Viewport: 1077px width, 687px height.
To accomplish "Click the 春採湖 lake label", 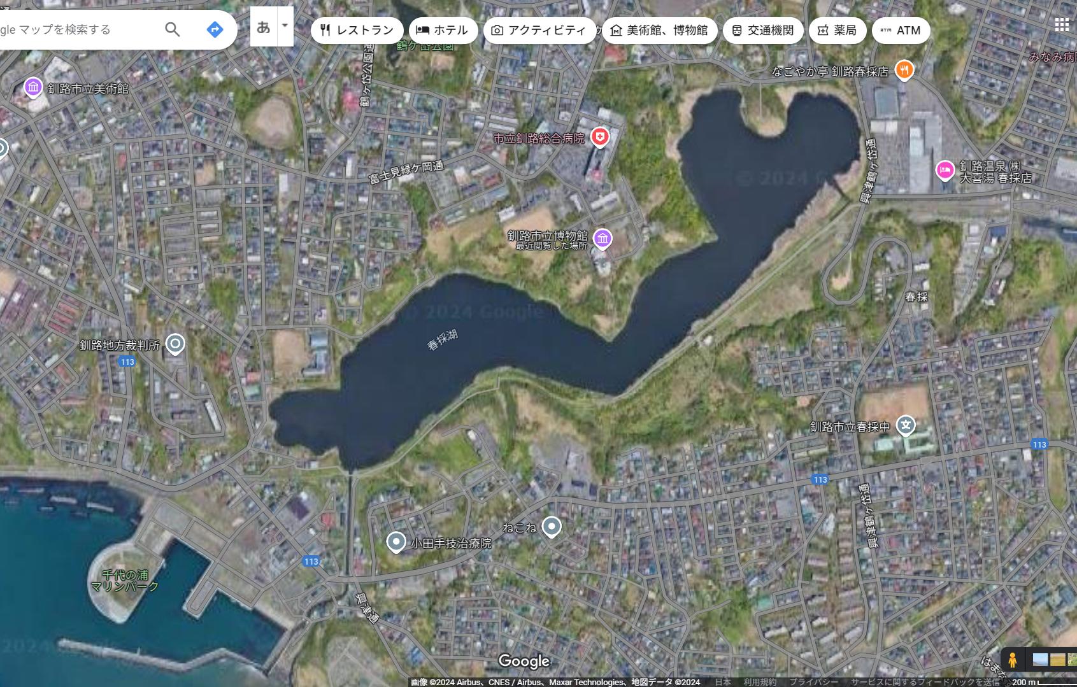I will coord(443,340).
